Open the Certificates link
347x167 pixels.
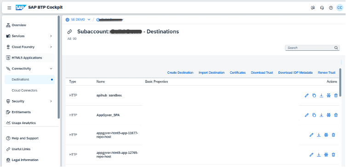(x=238, y=73)
